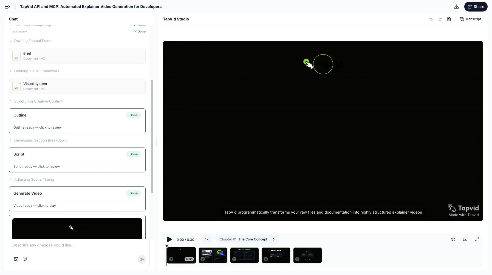Select scene 4 thumbnail in the timeline
The width and height of the screenshot is (492, 275).
coord(276,255)
